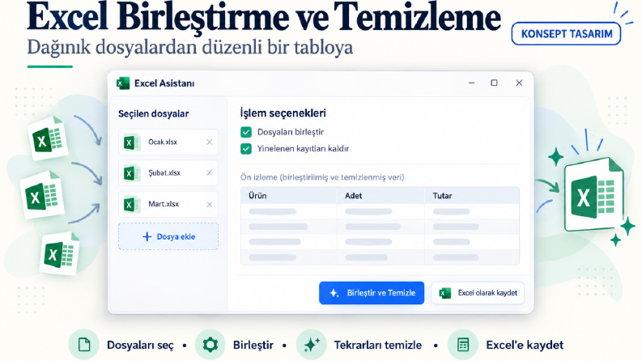Click Excel icon in Excel olarak kaydet button
642x361 pixels.
[444, 293]
